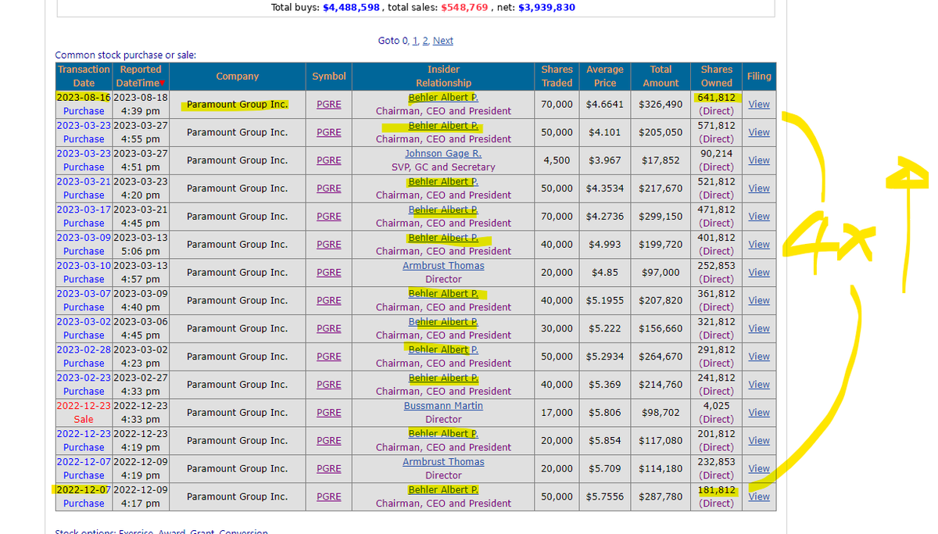This screenshot has width=938, height=534.
Task: Open Armbrust Thomas link in 2022-12-07 row
Action: click(x=443, y=462)
